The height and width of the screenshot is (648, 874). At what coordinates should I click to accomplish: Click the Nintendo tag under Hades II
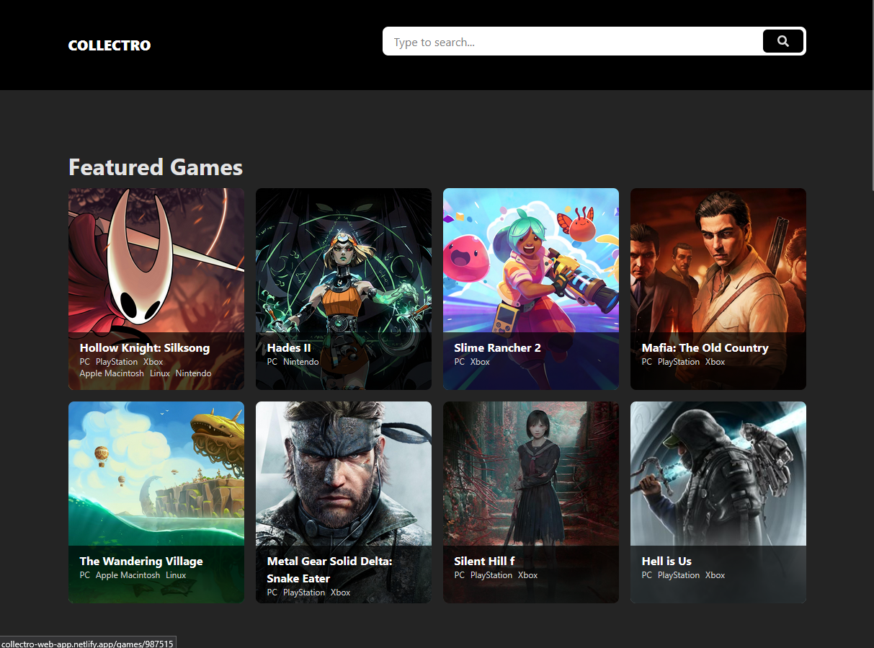[x=302, y=362]
